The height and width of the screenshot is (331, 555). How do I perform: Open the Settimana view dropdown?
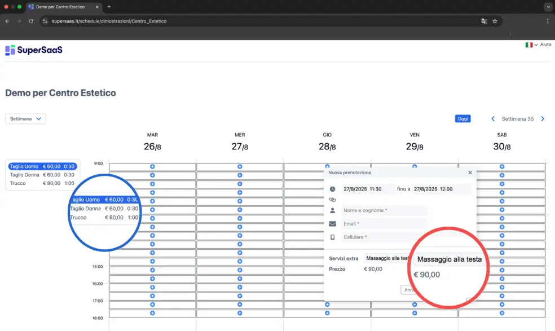(25, 118)
